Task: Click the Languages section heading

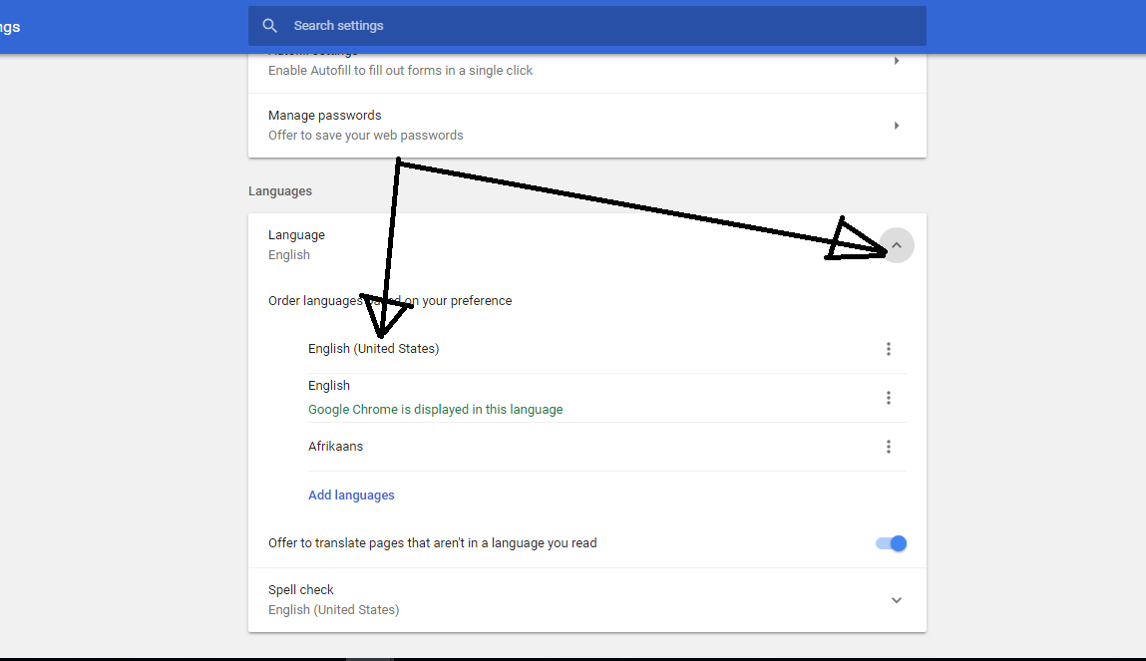Action: pos(279,190)
